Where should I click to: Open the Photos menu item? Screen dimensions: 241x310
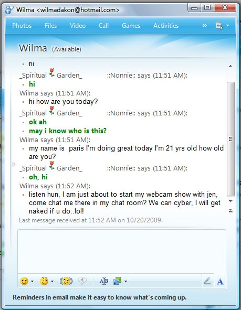click(22, 26)
